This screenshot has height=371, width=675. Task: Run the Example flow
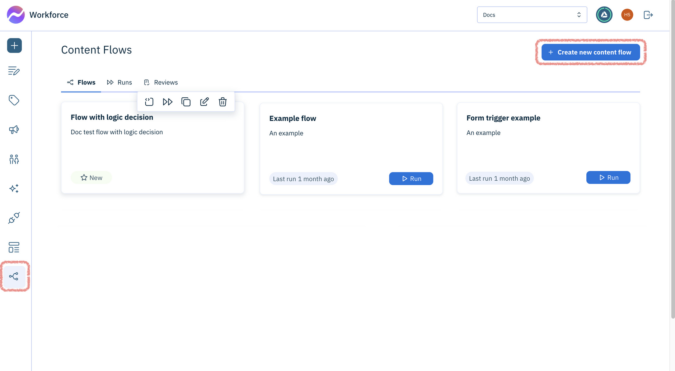pos(411,178)
